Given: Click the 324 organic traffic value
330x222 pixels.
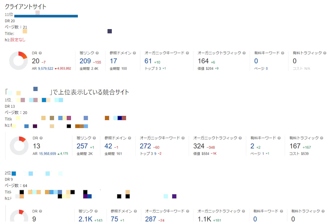Looking at the screenshot, I should (x=199, y=146).
